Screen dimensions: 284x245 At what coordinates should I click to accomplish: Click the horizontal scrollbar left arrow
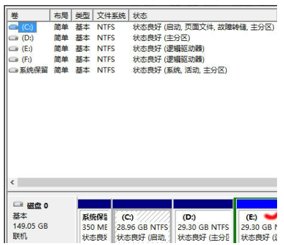coord(13,182)
